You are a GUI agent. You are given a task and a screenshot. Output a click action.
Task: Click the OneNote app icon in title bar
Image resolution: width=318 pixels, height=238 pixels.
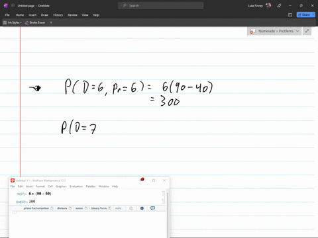click(6, 5)
